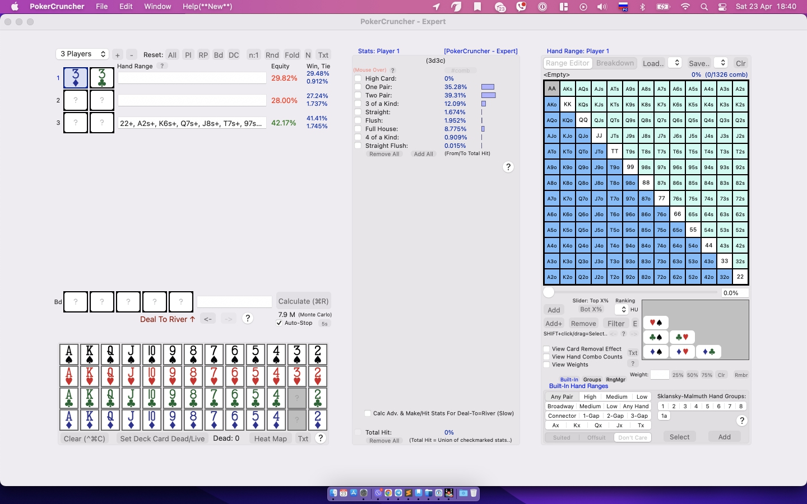Toggle the Two Pair stat checkbox
This screenshot has width=807, height=504.
coord(358,95)
